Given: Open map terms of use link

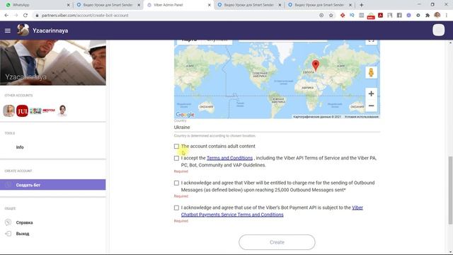Looking at the screenshot, I should point(362,117).
